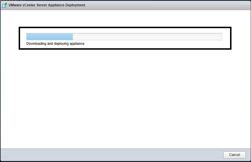This screenshot has height=162, width=251.
Task: Click the word 'Deployment' in the window title
Action: 76,5
